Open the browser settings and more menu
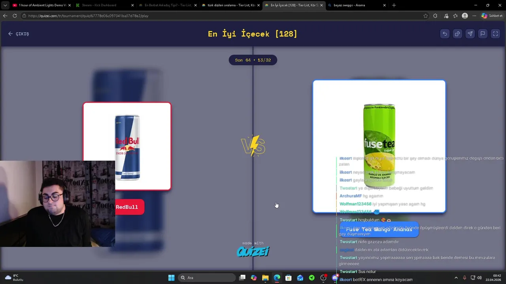This screenshot has width=506, height=284. tap(474, 16)
